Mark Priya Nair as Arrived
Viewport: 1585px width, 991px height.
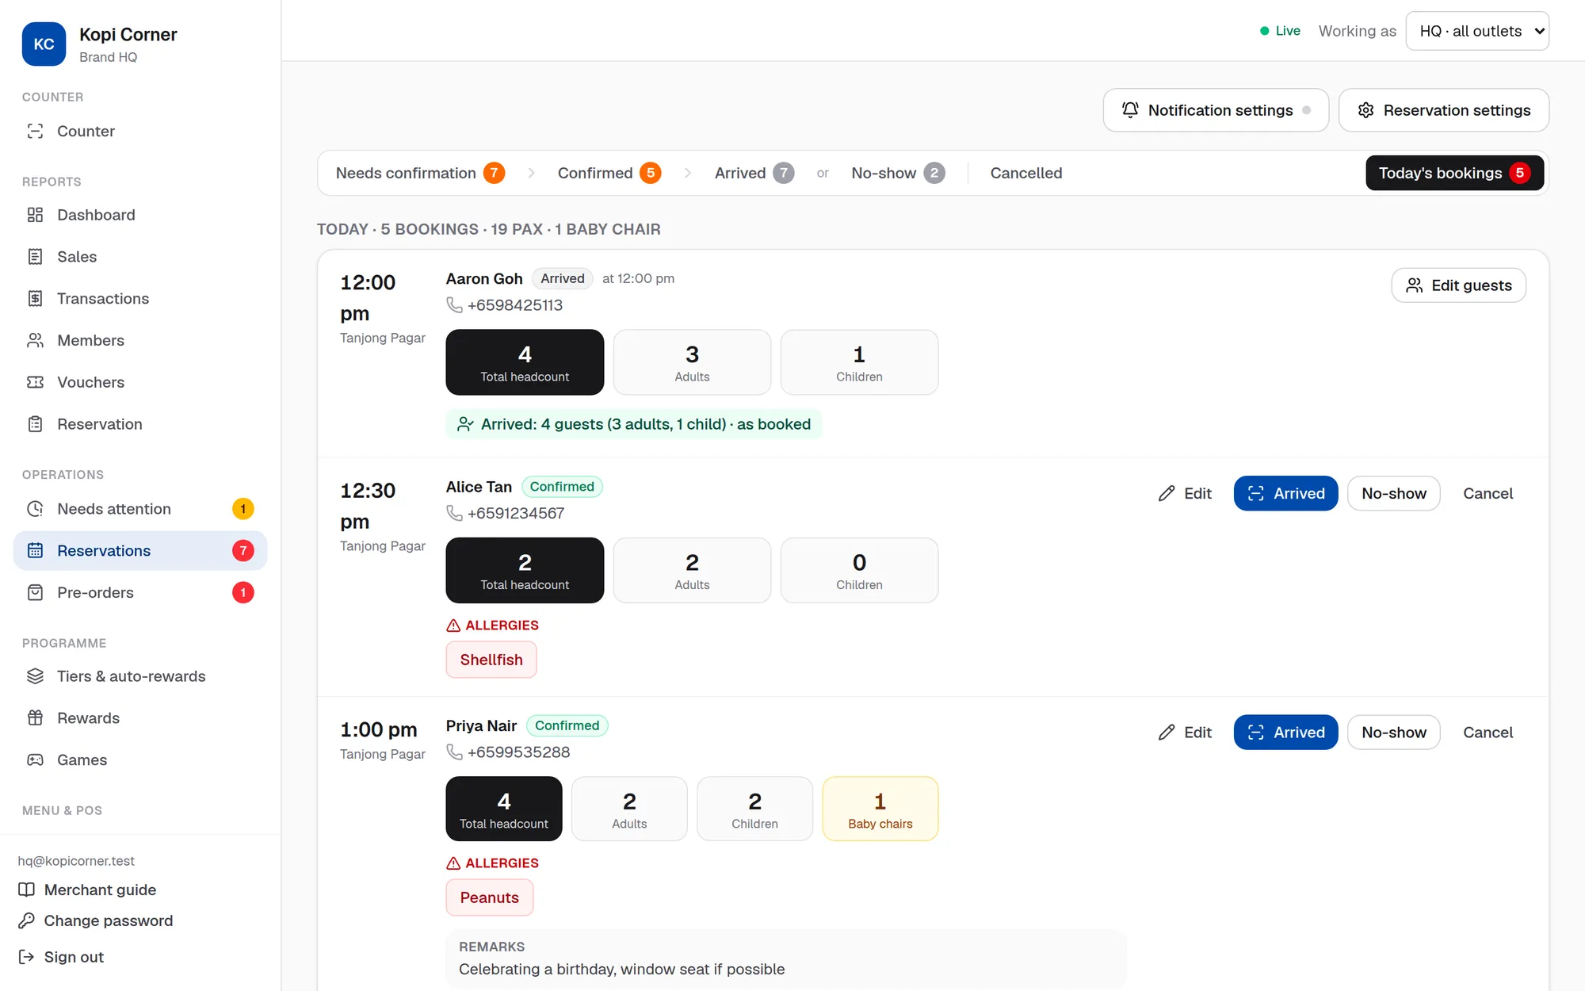tap(1285, 733)
